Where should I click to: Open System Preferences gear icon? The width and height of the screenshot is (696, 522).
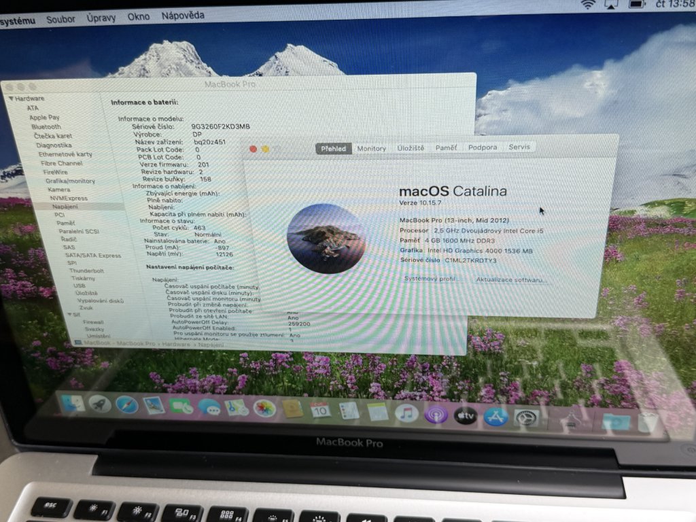[526, 418]
